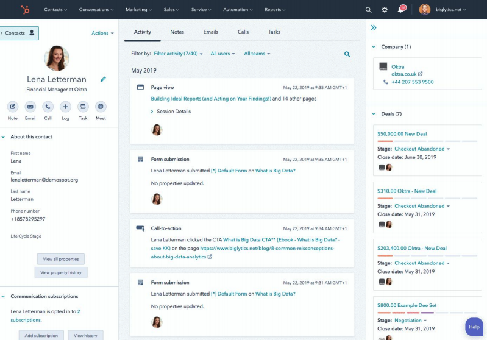Switch to the Calls tab

[x=243, y=32]
